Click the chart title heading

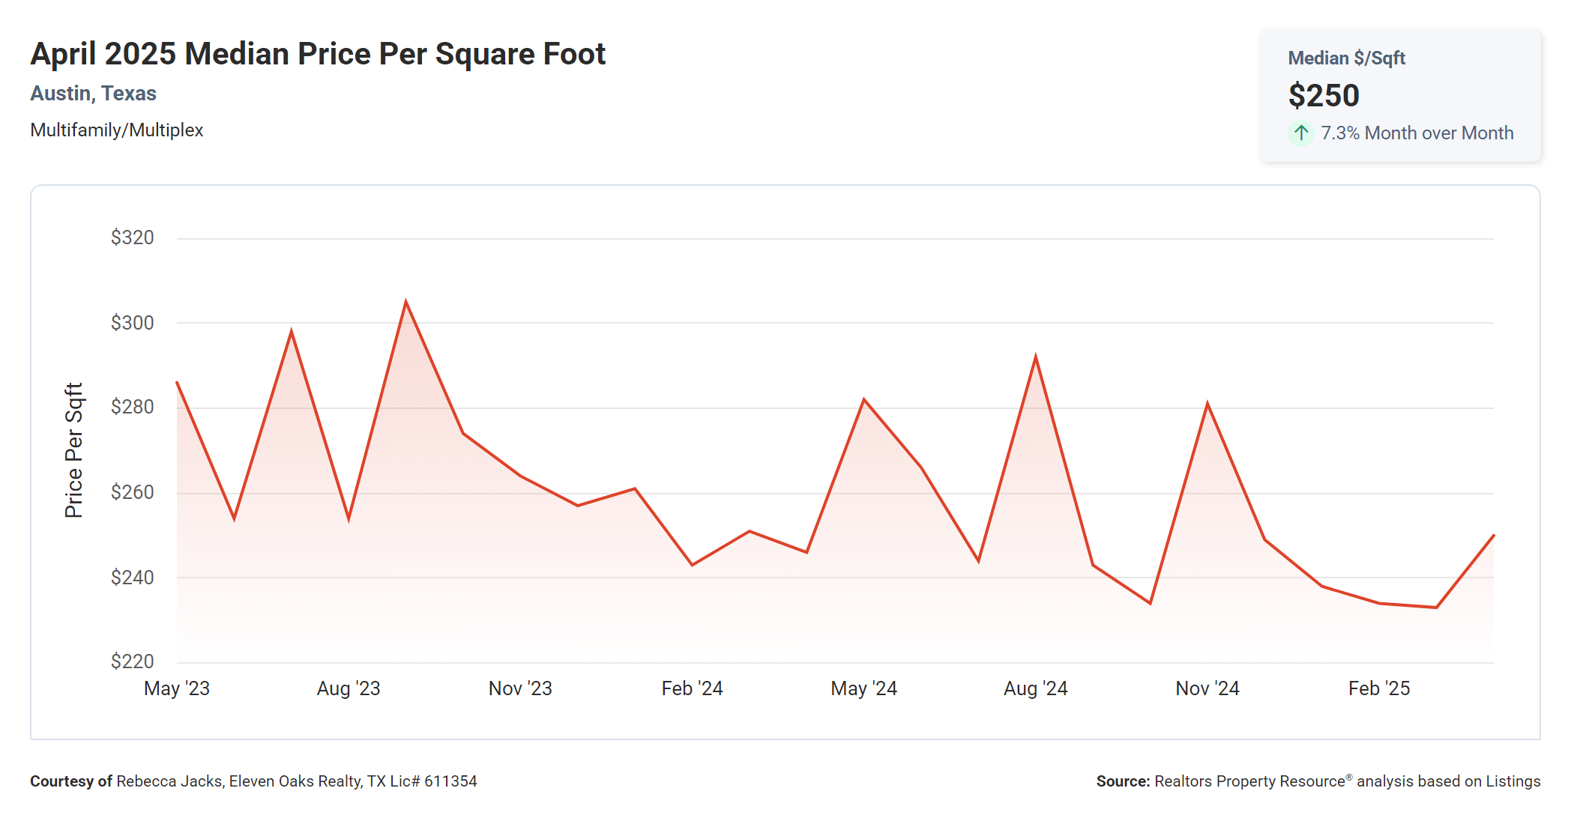point(318,54)
